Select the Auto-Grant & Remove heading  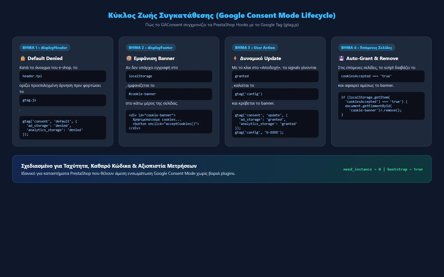pos(372,58)
